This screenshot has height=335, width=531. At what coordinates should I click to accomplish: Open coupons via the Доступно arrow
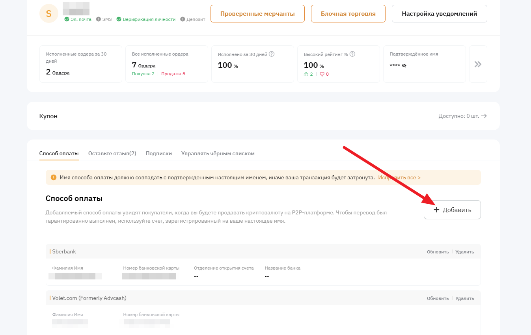(484, 116)
